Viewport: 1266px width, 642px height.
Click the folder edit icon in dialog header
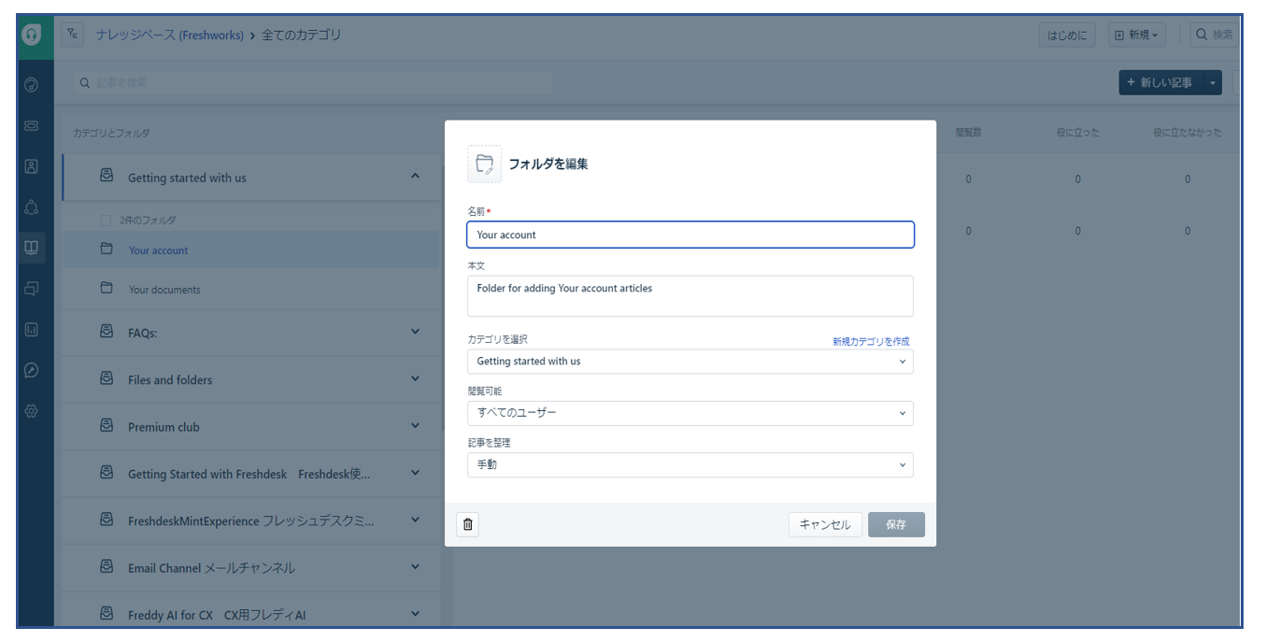[x=484, y=164]
